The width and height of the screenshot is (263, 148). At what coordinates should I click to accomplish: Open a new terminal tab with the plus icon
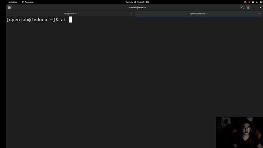(x=9, y=7)
